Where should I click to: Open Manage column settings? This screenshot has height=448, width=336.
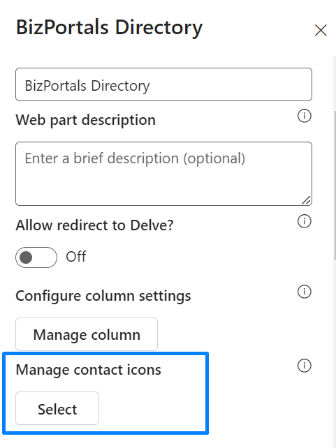click(x=87, y=334)
